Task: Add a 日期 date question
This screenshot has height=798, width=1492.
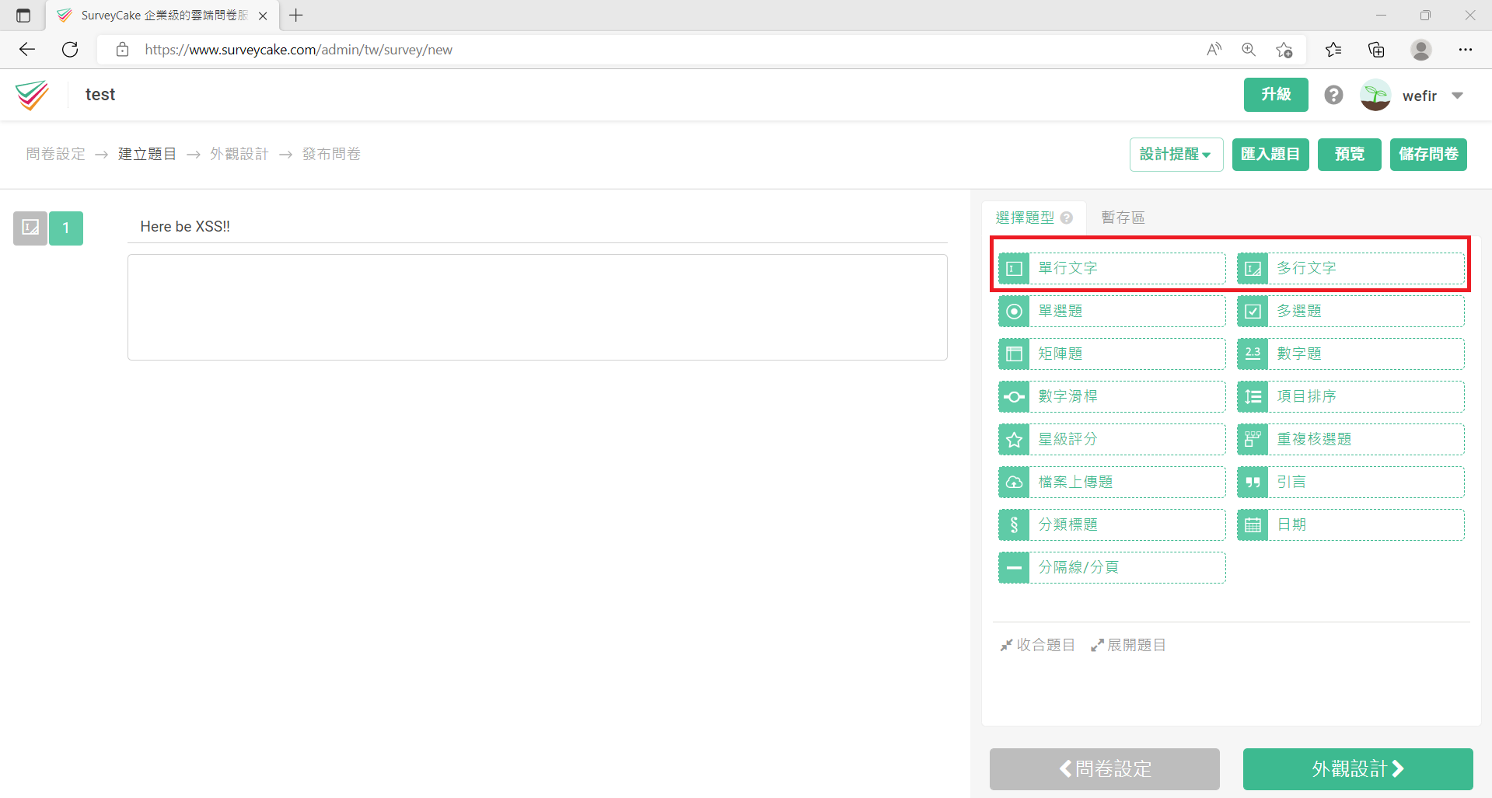Action: tap(1350, 524)
